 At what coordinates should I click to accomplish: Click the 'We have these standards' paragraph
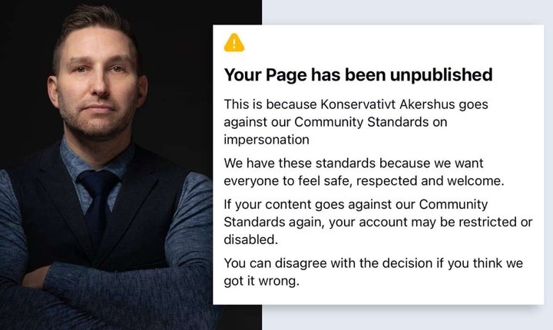click(364, 172)
